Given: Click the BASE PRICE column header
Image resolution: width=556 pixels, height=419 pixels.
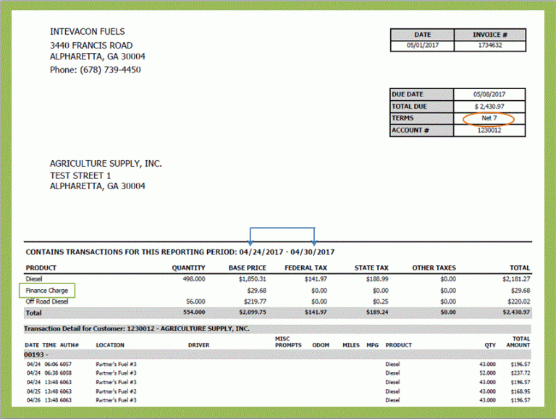Looking at the screenshot, I should coord(248,268).
